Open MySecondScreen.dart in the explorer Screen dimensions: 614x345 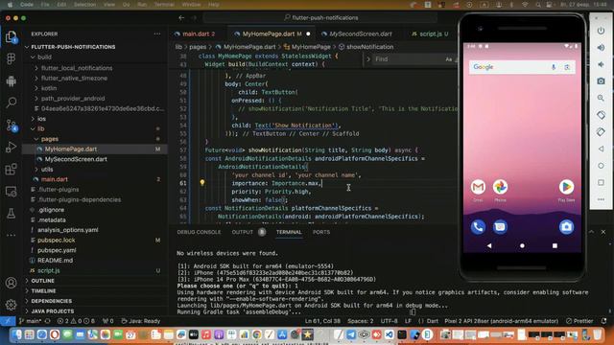click(76, 159)
